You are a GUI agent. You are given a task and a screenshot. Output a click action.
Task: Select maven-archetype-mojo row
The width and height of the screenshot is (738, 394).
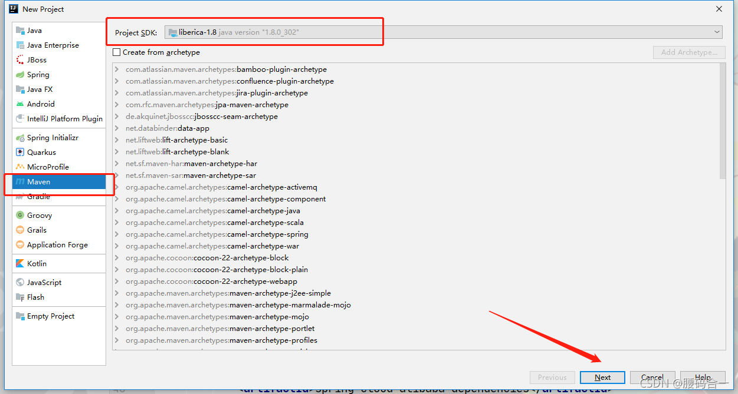[x=416, y=317]
